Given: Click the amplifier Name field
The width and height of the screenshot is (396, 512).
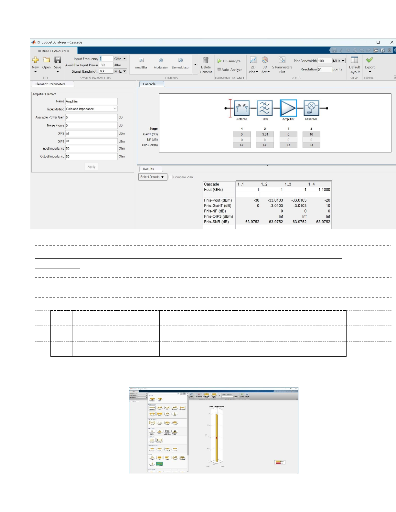Looking at the screenshot, I should (91, 101).
